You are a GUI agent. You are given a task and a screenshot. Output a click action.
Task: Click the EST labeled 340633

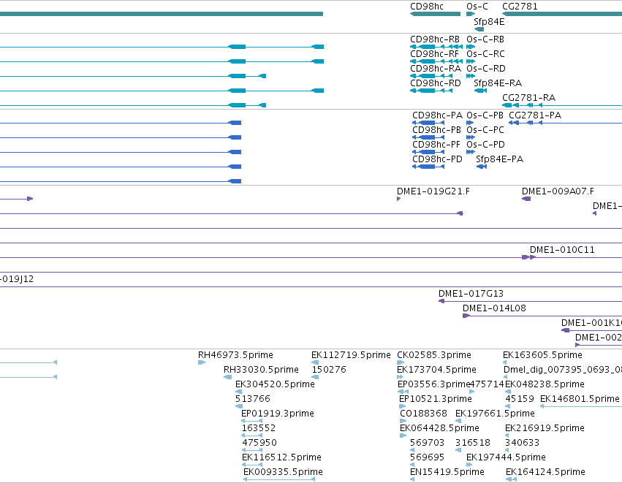tap(523, 443)
